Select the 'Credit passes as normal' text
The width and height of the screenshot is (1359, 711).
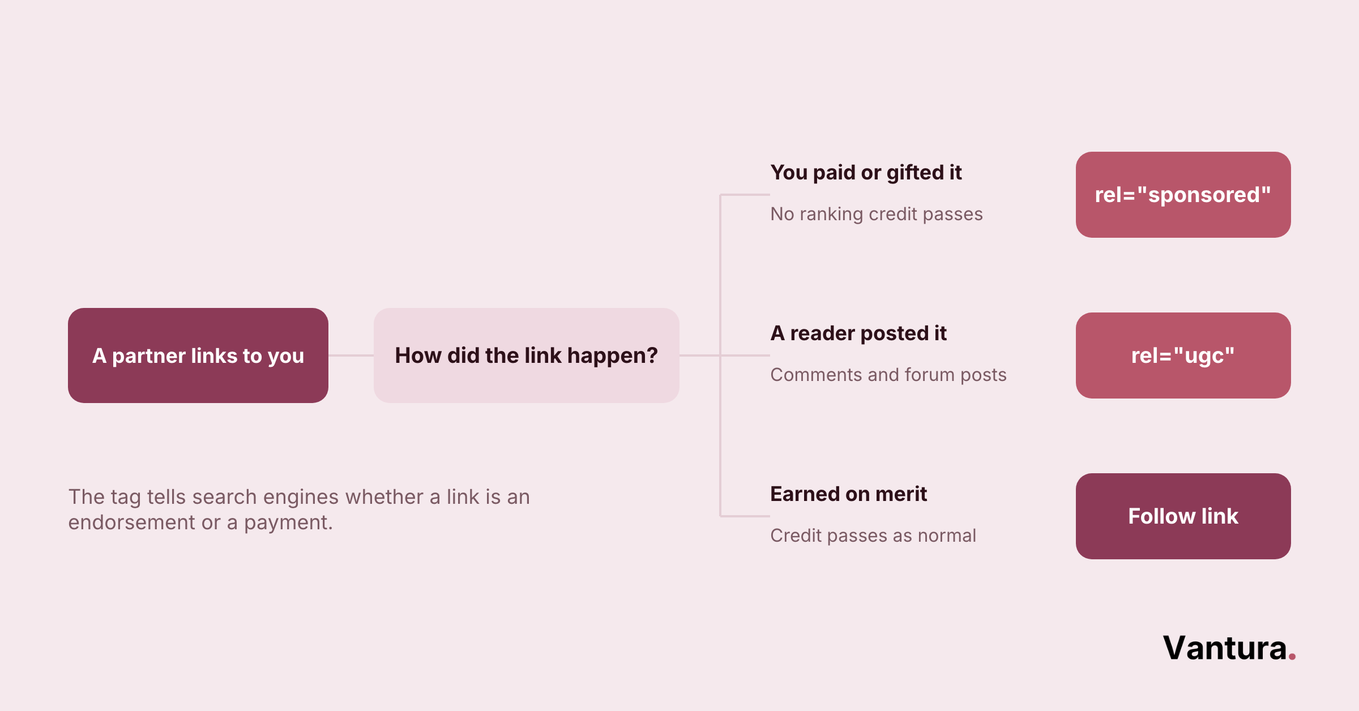873,536
